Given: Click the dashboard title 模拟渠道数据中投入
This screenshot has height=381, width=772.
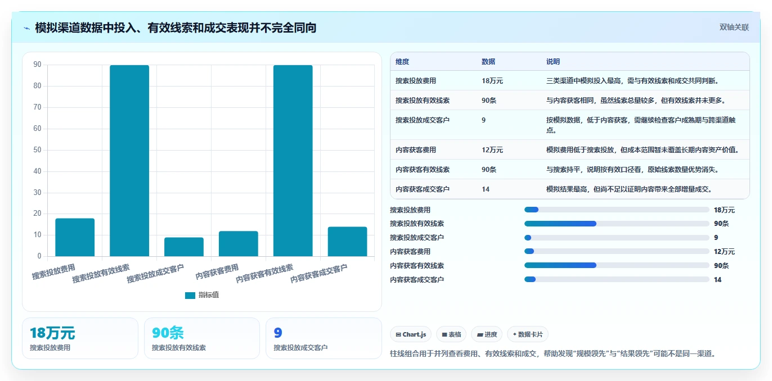Looking at the screenshot, I should coord(176,28).
